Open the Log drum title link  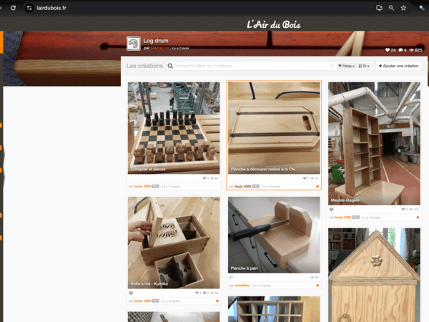153,42
